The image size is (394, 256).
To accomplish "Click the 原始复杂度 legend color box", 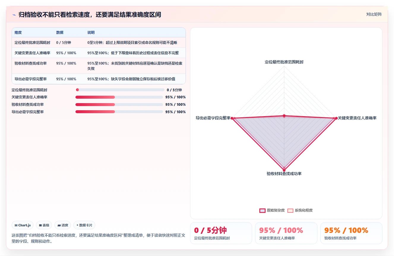I will pyautogui.click(x=262, y=211).
